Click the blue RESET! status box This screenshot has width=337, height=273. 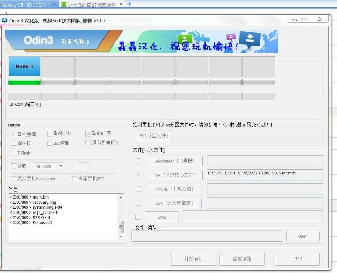24,66
